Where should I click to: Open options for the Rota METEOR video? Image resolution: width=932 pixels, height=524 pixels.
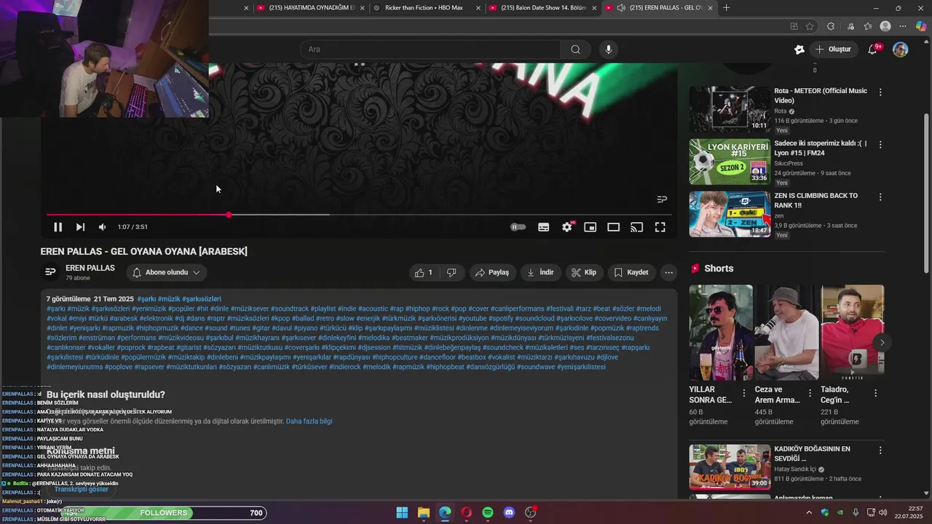click(880, 92)
